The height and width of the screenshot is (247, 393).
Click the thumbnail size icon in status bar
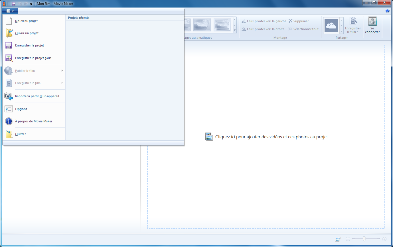pos(338,239)
